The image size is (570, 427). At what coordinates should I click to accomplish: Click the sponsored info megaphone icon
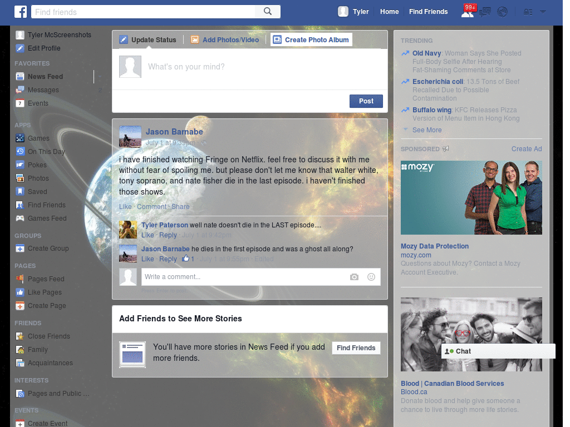tap(446, 149)
